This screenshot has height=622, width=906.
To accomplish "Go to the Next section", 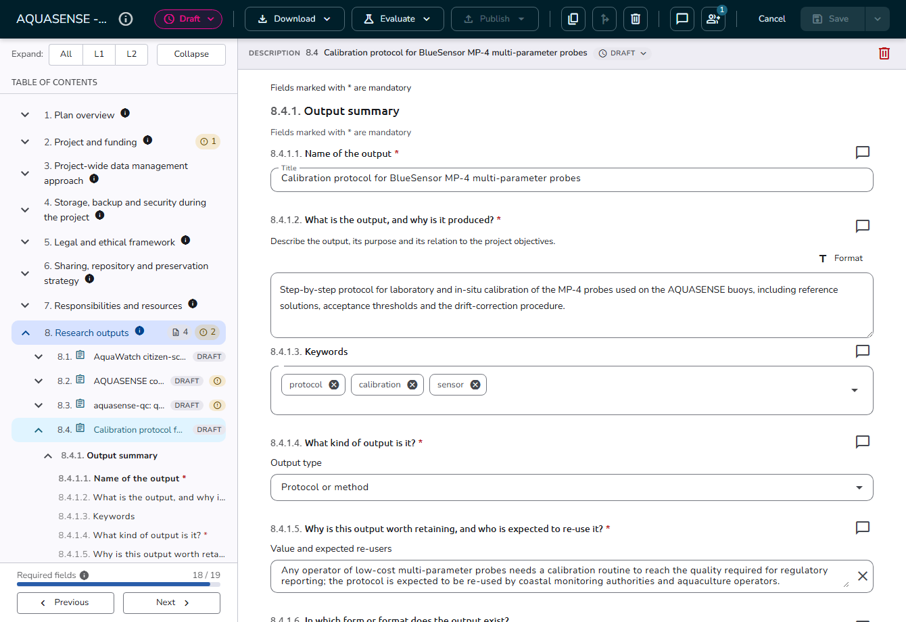I will 172,602.
